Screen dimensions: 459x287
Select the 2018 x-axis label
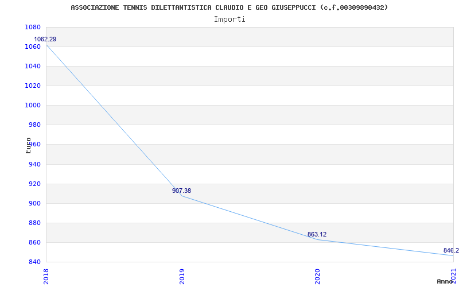click(46, 277)
